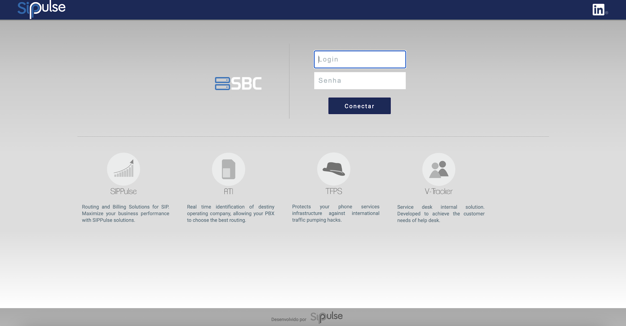Focus the Login input field
This screenshot has width=626, height=326.
click(360, 59)
